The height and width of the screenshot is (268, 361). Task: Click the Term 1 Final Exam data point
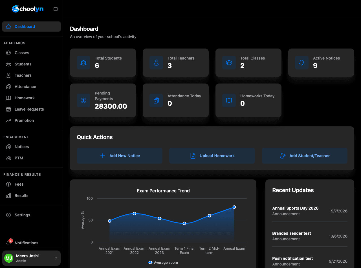pos(184,223)
